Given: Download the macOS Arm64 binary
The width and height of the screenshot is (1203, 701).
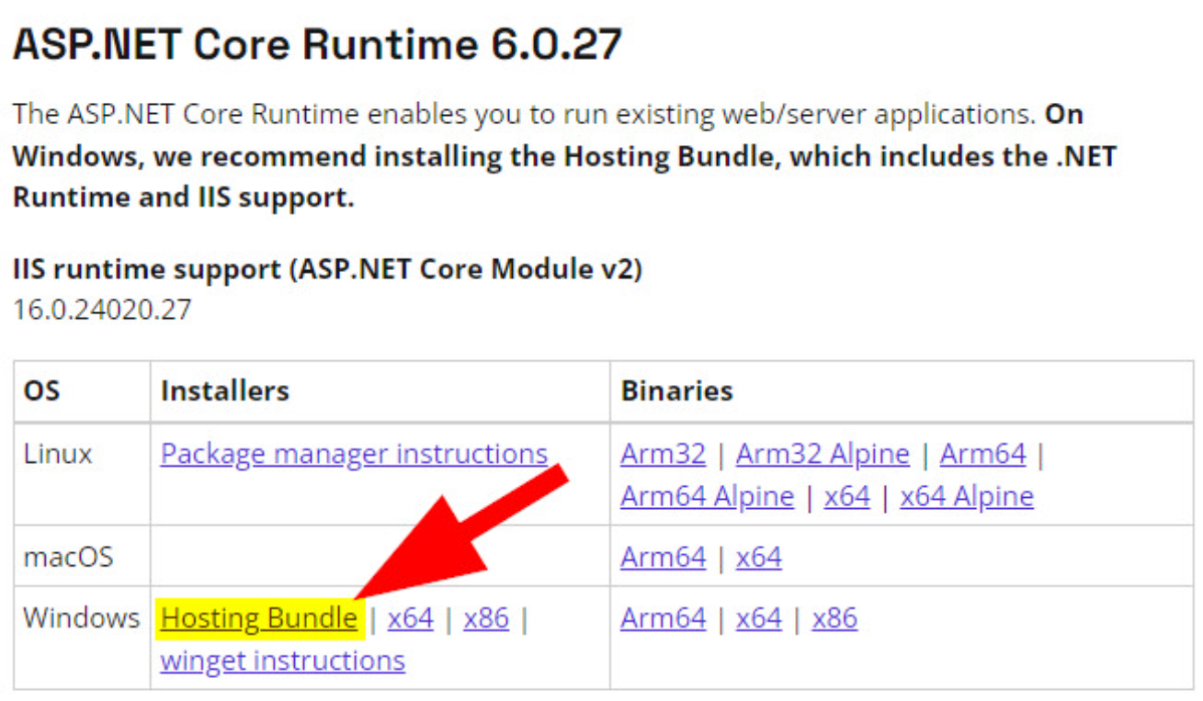Looking at the screenshot, I should pos(663,557).
